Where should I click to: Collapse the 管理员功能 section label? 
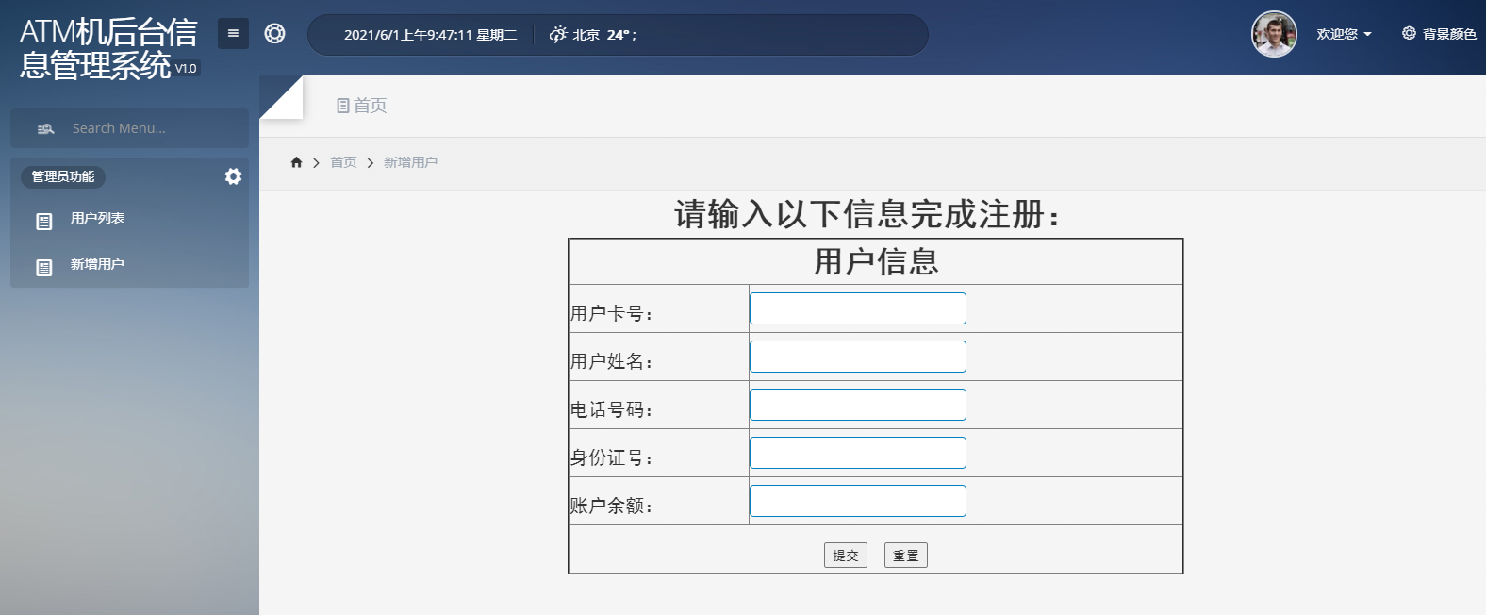[x=63, y=176]
